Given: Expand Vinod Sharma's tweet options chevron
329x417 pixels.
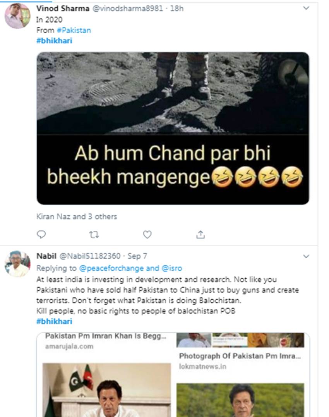Looking at the screenshot, I should pos(306,8).
